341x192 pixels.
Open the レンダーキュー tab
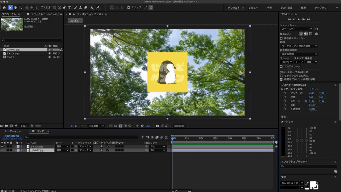point(13,131)
